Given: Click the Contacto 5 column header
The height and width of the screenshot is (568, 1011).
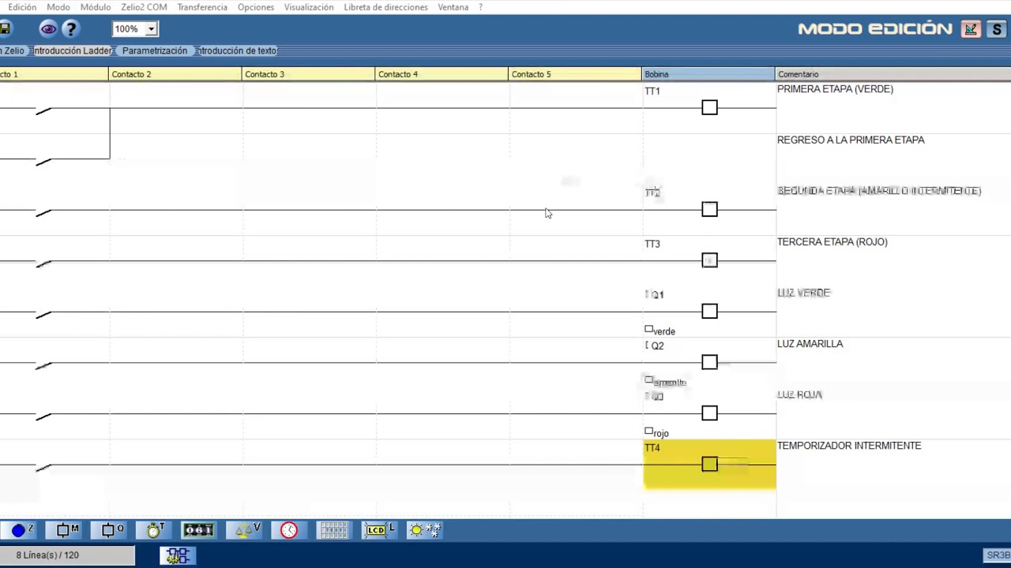Looking at the screenshot, I should pos(575,74).
